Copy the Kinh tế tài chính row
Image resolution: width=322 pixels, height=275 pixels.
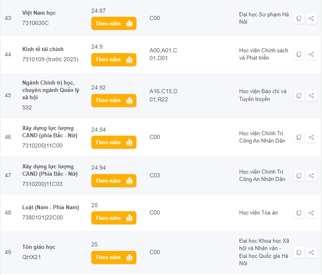(299, 54)
